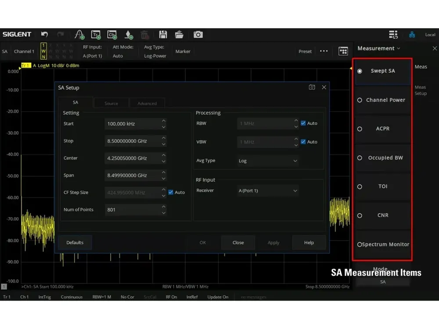Click the network connection icon near Local
Screen dimensions: 439x329
pos(412,35)
